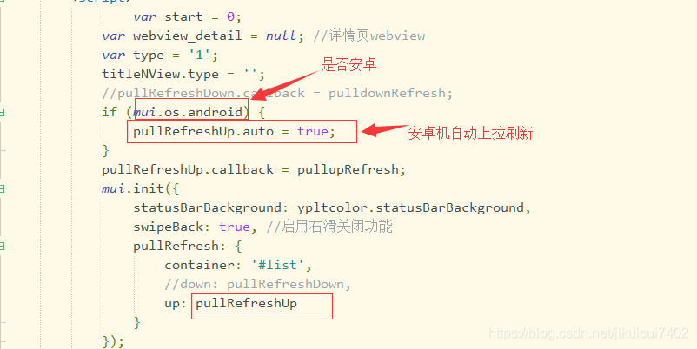
Task: Click the swipeBack true value
Action: click(235, 227)
